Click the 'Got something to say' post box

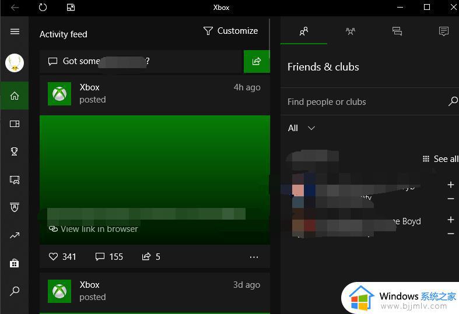(x=142, y=61)
